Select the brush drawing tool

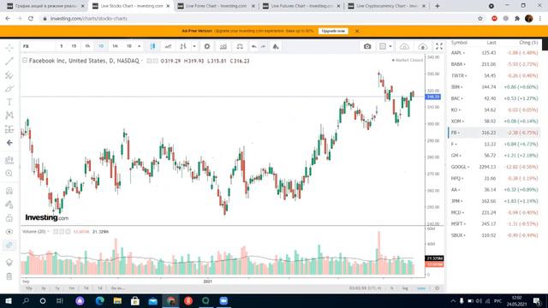pyautogui.click(x=9, y=88)
